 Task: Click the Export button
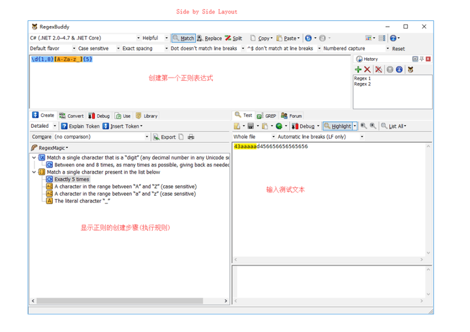point(164,137)
